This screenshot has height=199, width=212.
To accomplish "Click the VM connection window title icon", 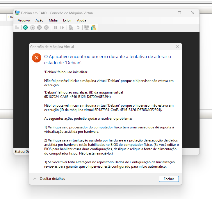I will click(17, 13).
